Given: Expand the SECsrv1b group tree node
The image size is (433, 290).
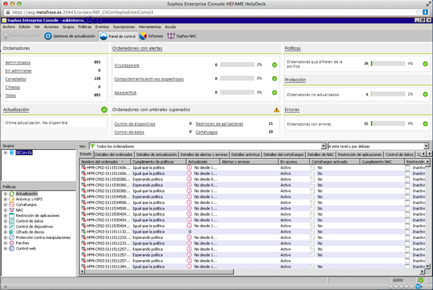Looking at the screenshot, I should point(6,152).
